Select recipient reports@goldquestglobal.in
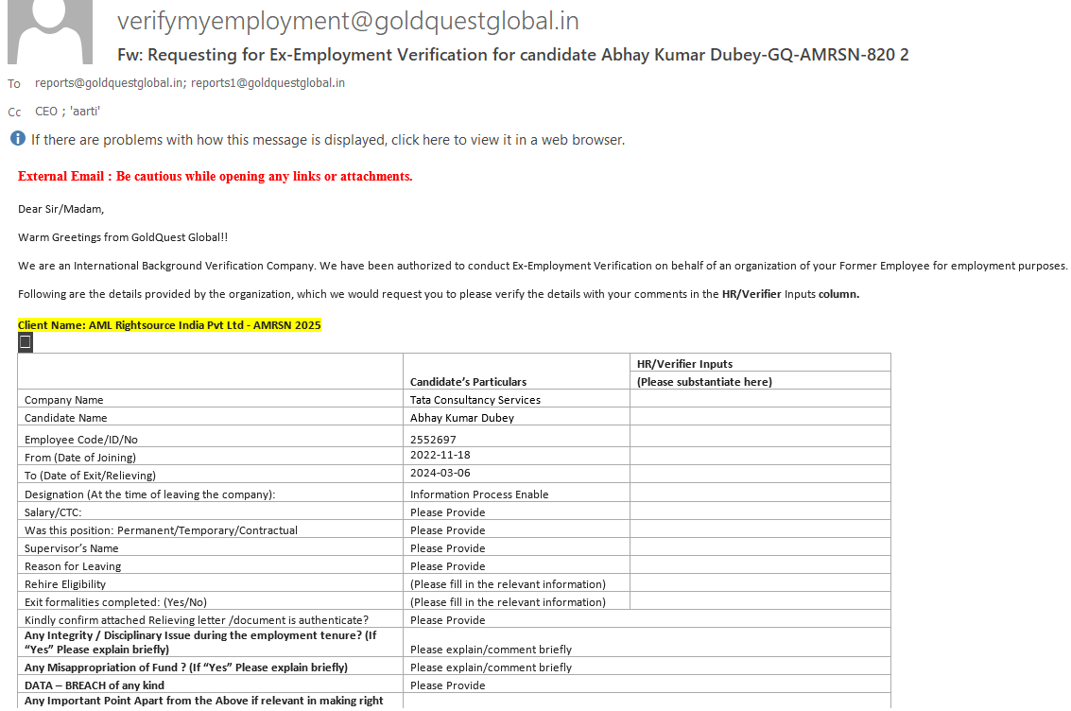The width and height of the screenshot is (1071, 711). point(109,82)
